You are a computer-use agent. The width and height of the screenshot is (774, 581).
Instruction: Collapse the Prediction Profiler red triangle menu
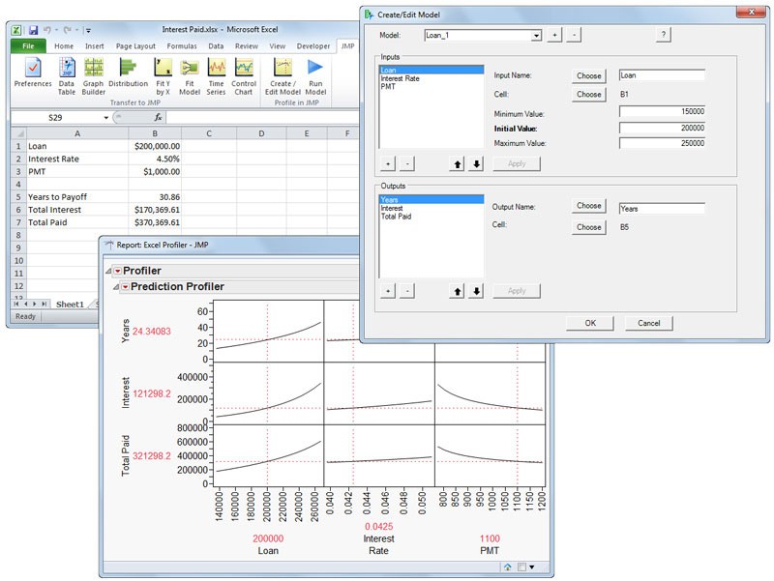point(125,287)
